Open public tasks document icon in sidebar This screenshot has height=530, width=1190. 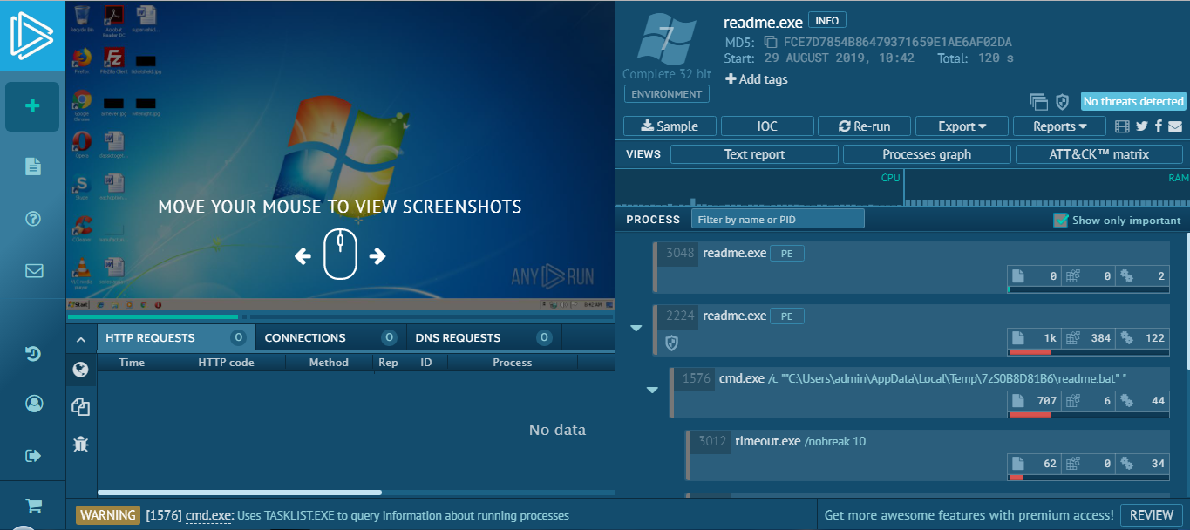(x=33, y=166)
